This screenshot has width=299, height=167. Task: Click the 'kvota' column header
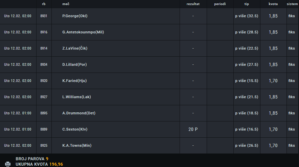(x=273, y=4)
